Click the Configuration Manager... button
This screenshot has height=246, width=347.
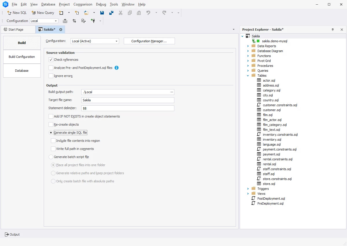tap(149, 41)
